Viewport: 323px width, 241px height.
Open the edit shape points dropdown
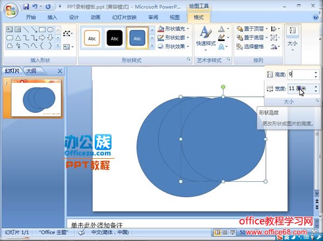[x=68, y=33]
